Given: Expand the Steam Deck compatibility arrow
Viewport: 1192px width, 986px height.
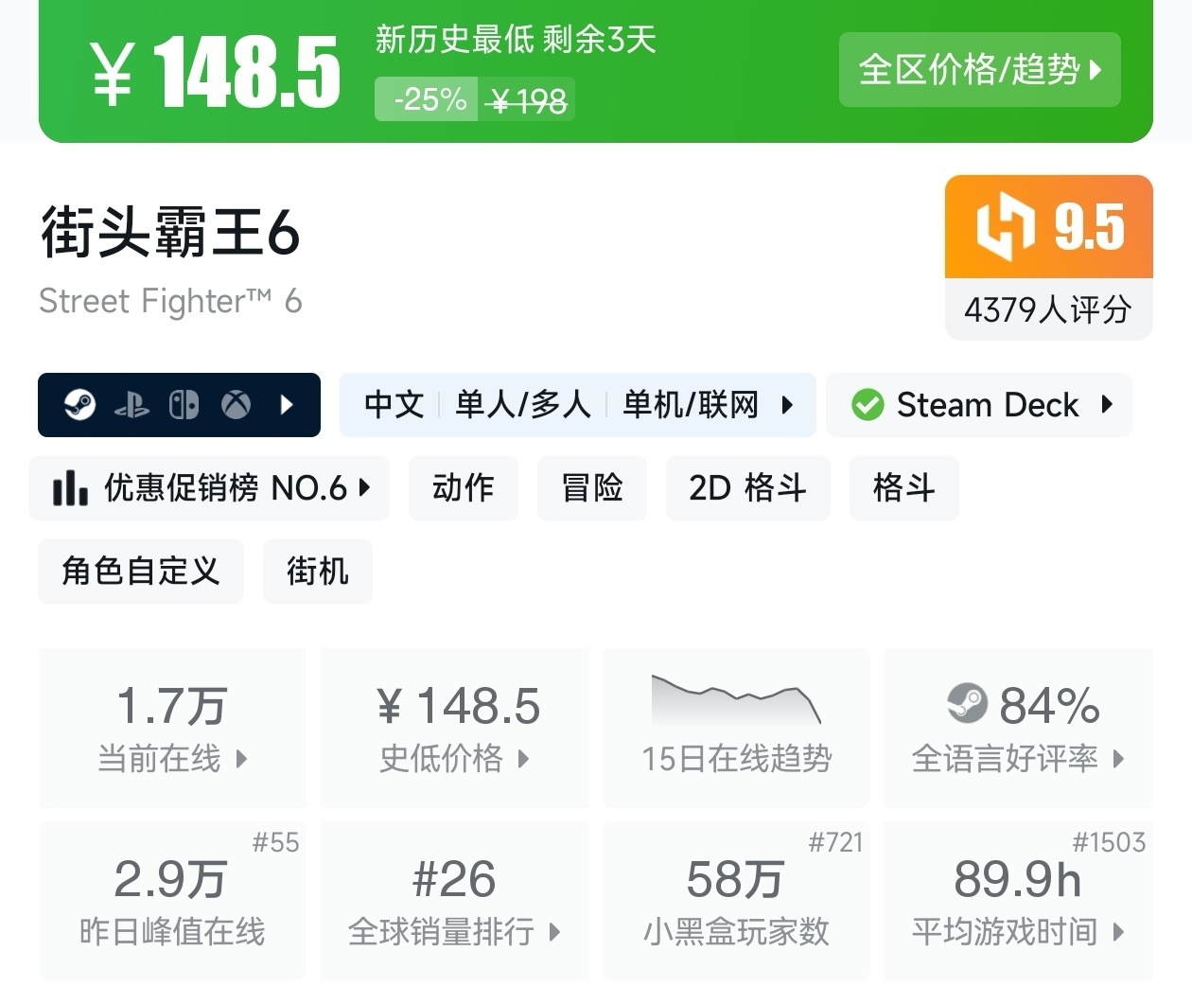Looking at the screenshot, I should 1108,405.
